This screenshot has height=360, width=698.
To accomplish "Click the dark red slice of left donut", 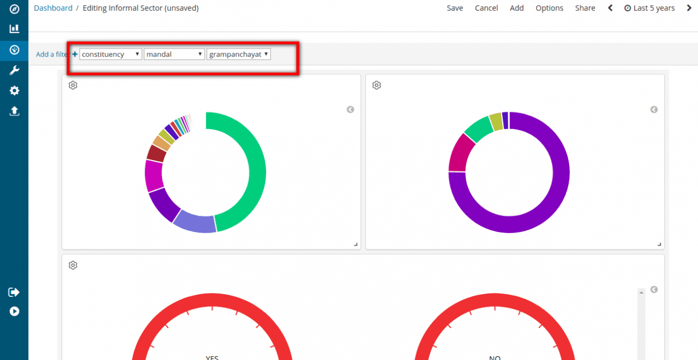I will [x=156, y=153].
